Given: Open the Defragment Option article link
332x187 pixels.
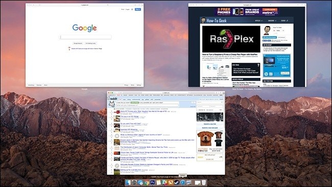Looking at the screenshot, I should (x=216, y=79).
